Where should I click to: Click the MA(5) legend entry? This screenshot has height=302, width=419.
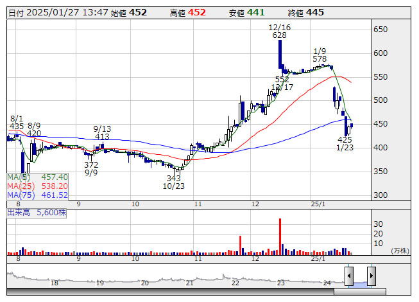(37, 177)
